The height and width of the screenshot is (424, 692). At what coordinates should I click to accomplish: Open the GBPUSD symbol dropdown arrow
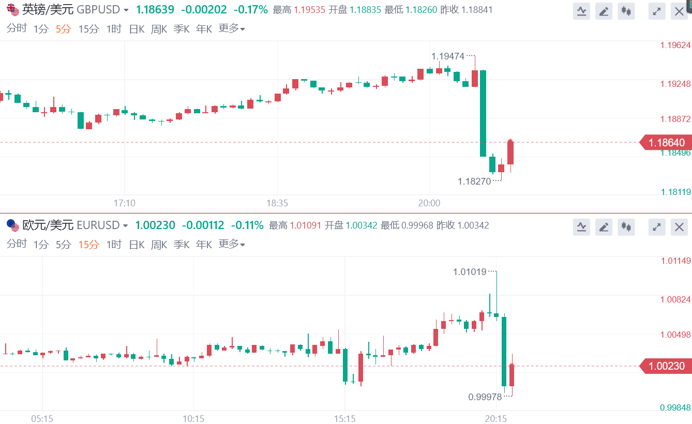click(x=126, y=10)
